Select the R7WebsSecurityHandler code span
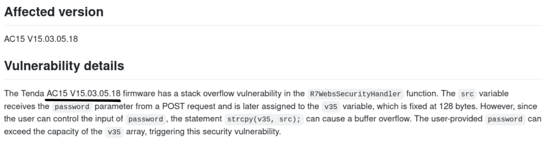544x143 pixels. 356,94
